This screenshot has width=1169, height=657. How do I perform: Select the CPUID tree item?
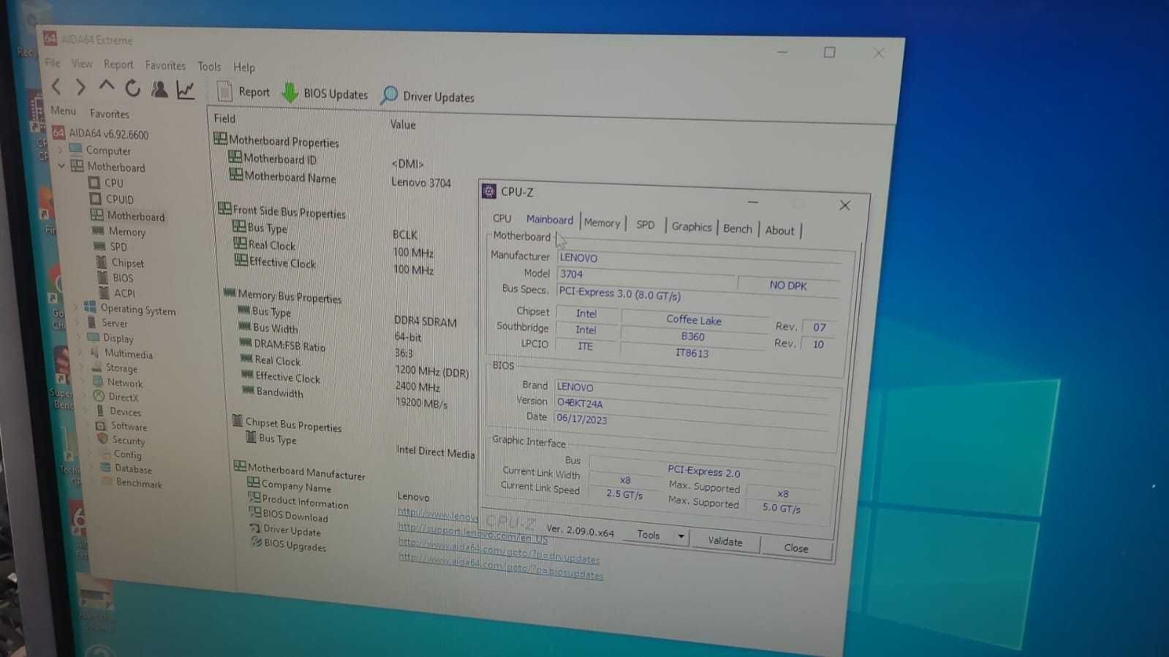pyautogui.click(x=112, y=199)
